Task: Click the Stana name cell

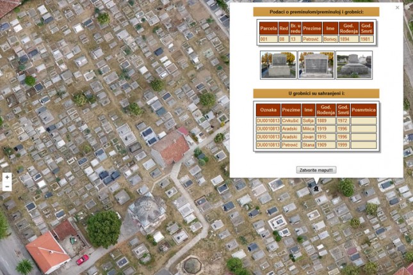Action: [x=309, y=145]
